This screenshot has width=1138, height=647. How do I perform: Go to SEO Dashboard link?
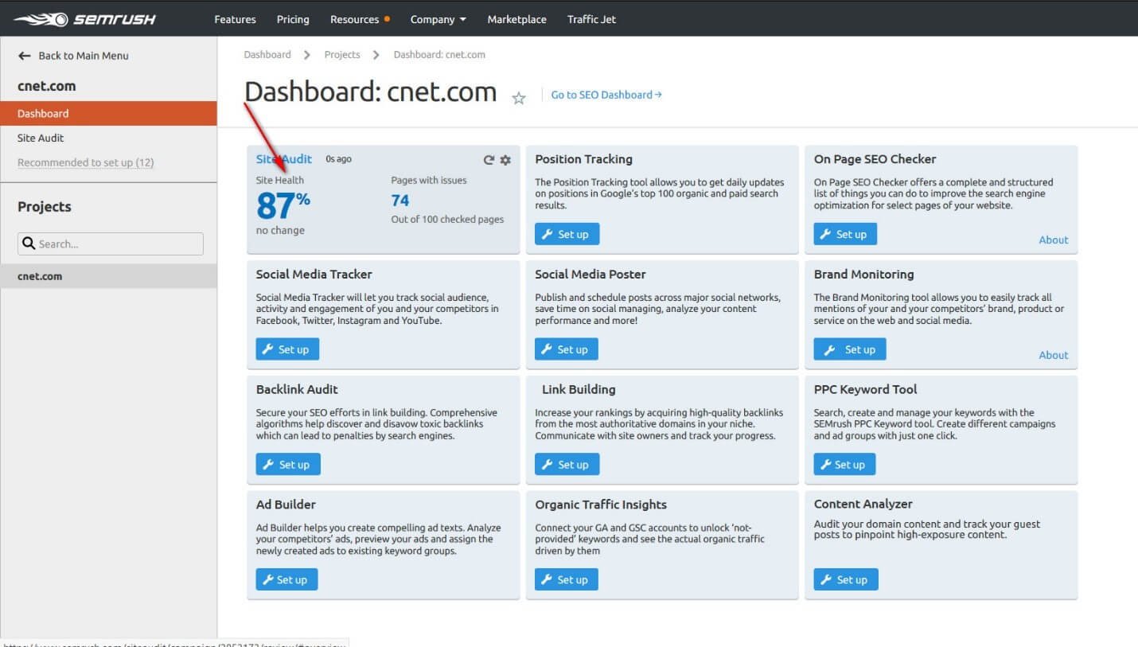[x=606, y=95]
